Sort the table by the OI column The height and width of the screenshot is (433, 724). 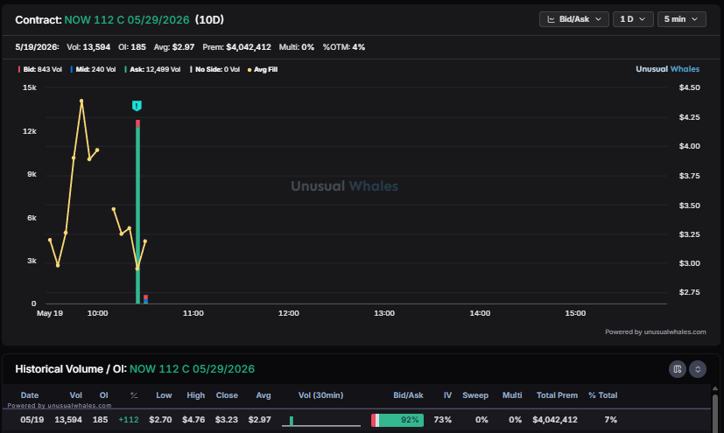[104, 395]
